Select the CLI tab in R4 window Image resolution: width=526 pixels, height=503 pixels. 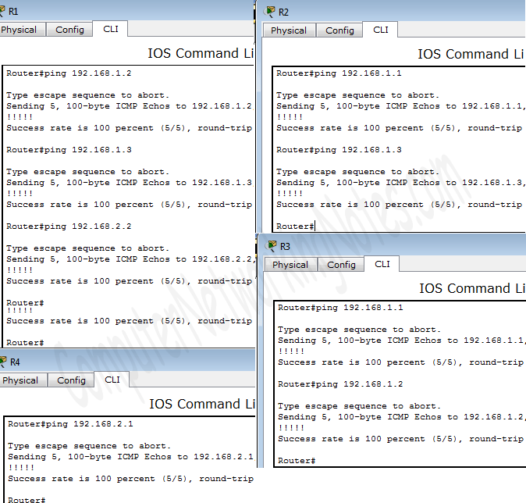pos(112,380)
